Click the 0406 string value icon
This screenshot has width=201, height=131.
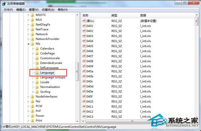[x=84, y=51]
